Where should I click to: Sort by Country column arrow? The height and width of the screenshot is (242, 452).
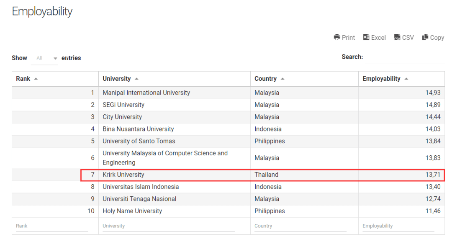[x=282, y=79]
